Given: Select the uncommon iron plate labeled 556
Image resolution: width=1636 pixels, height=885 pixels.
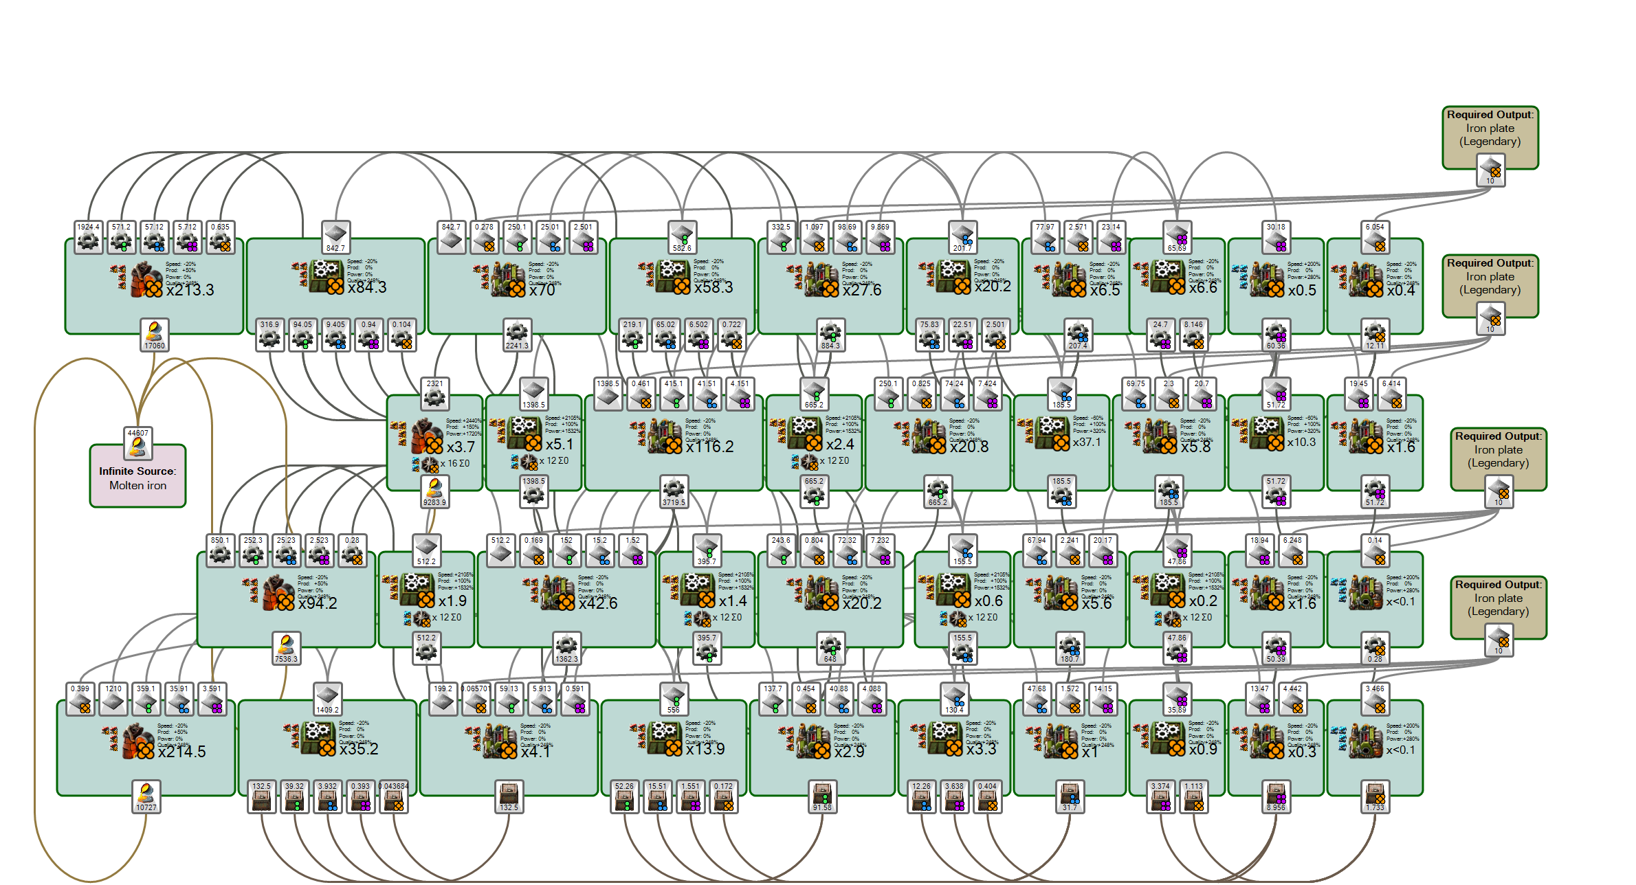Looking at the screenshot, I should (674, 699).
